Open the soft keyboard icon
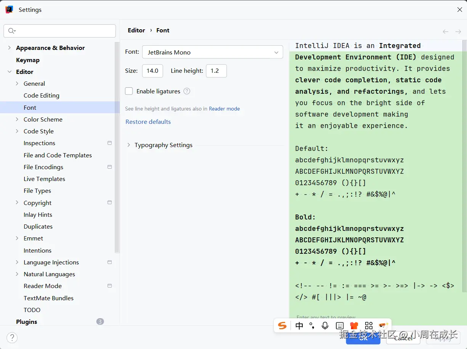 (340, 325)
